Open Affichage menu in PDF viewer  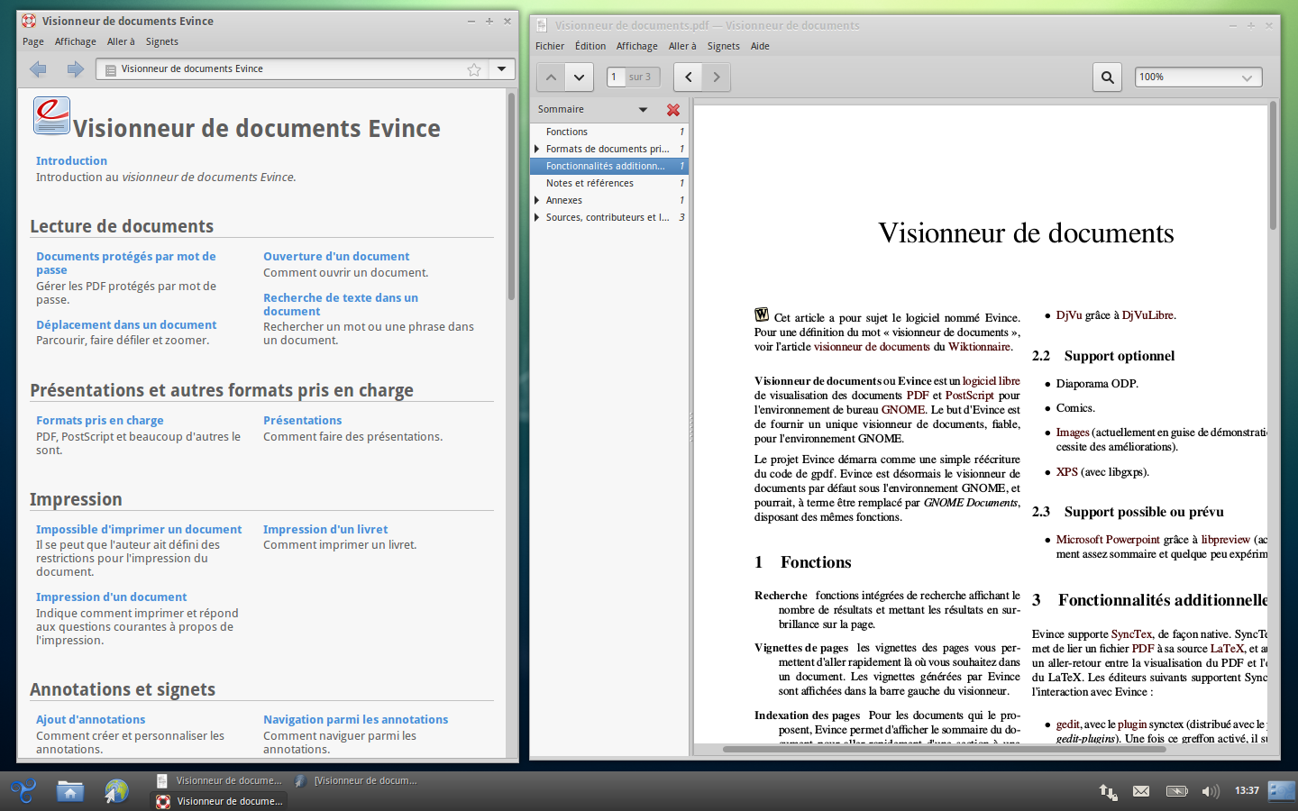coord(637,46)
